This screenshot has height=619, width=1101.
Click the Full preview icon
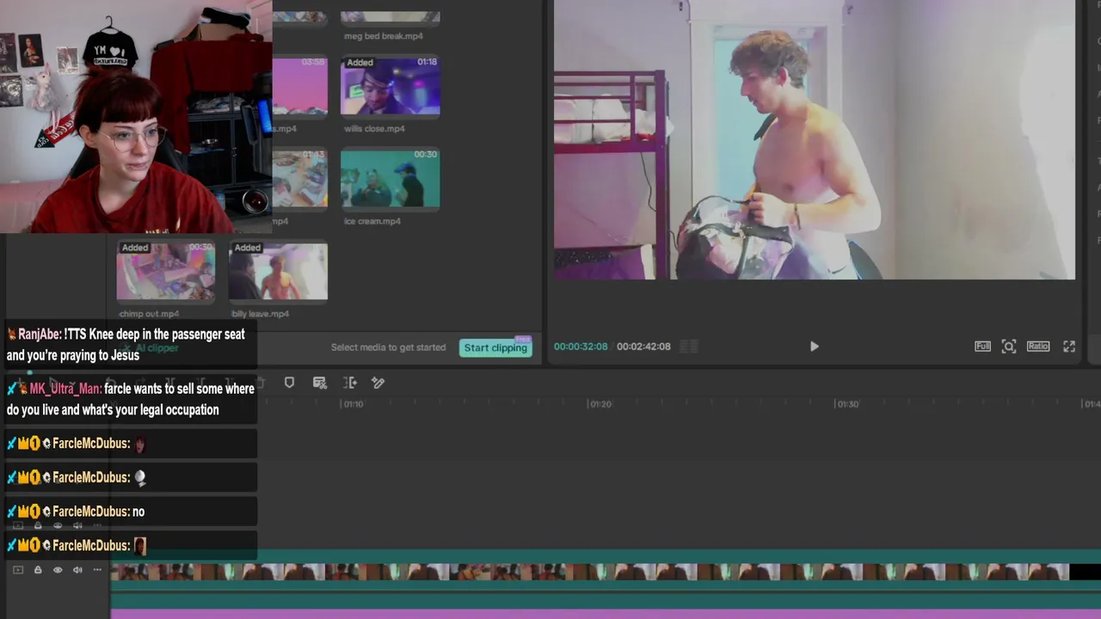982,346
